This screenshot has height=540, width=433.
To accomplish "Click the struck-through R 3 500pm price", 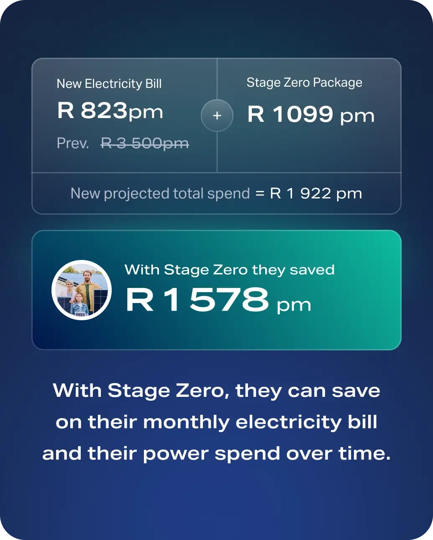I will (x=145, y=144).
